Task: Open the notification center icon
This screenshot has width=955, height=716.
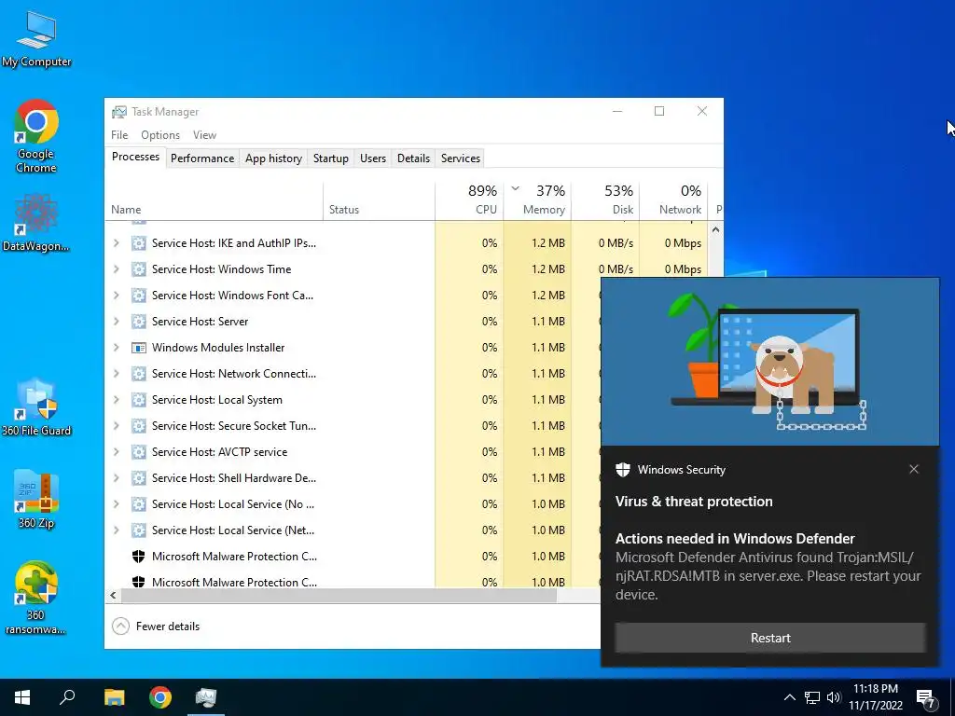Action: pyautogui.click(x=926, y=698)
